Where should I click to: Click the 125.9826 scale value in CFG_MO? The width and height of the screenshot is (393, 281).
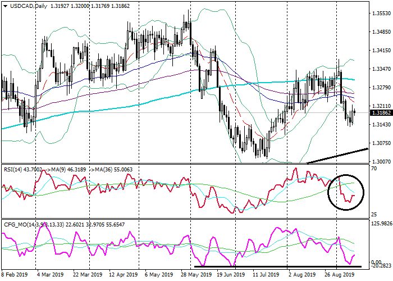pyautogui.click(x=380, y=224)
